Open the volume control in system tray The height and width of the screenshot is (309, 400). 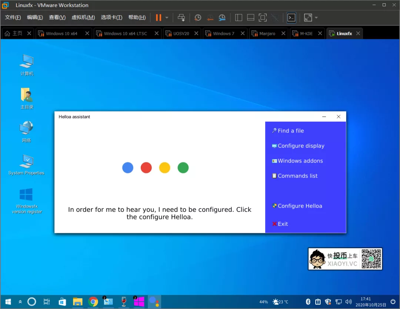pos(348,302)
